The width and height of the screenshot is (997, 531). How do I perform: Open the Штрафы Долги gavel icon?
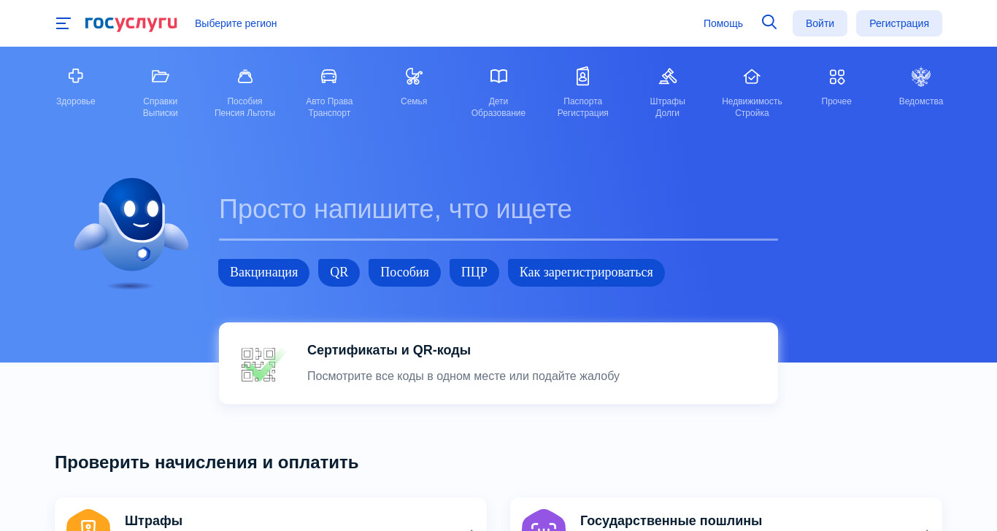[668, 76]
